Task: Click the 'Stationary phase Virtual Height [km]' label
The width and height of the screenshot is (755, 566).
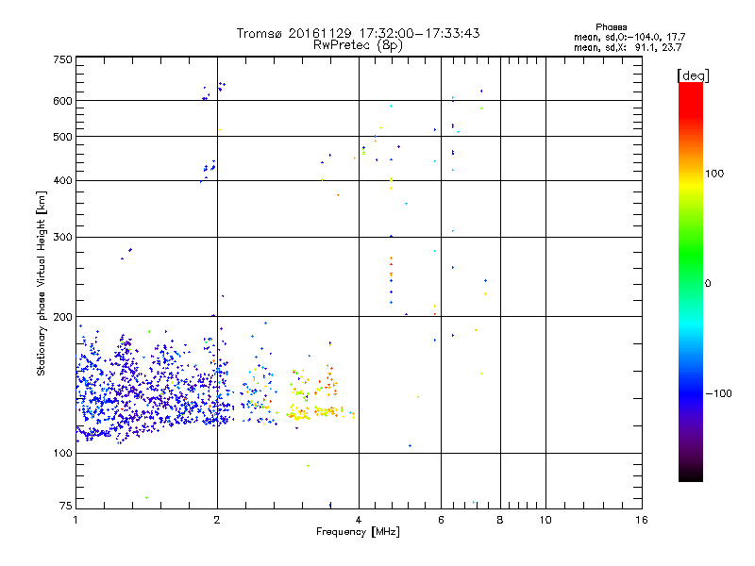Action: tap(42, 283)
